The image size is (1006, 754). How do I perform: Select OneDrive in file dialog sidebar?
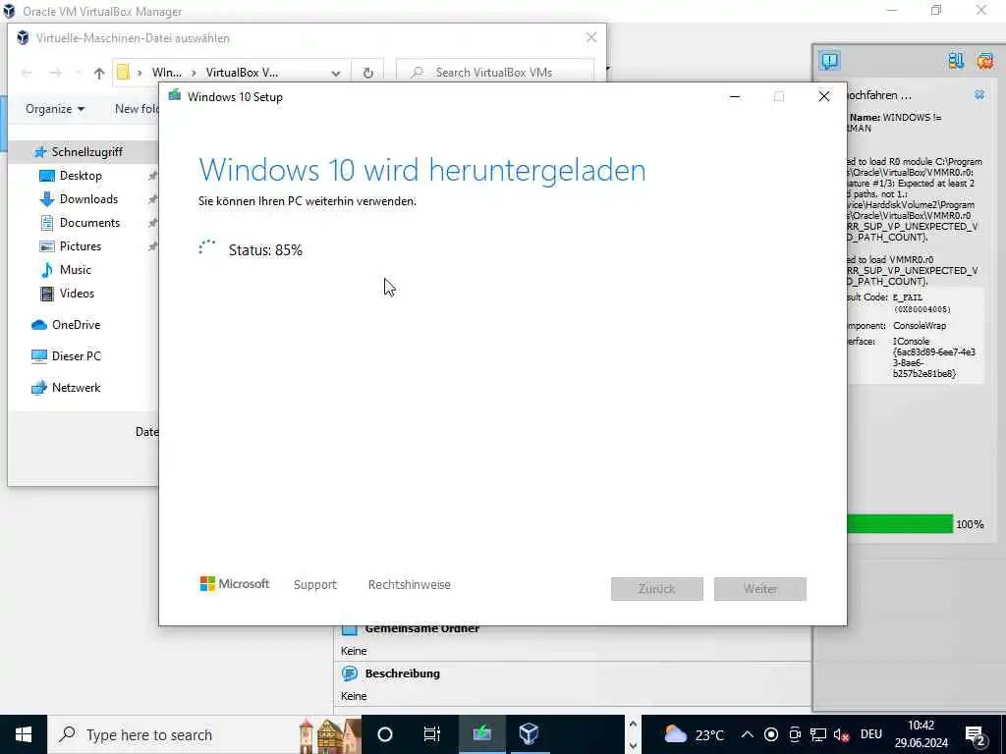pos(76,325)
